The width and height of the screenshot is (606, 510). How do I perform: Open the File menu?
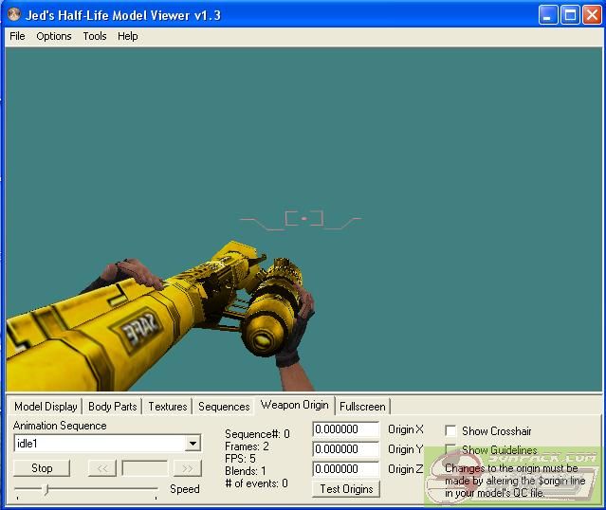tap(17, 36)
